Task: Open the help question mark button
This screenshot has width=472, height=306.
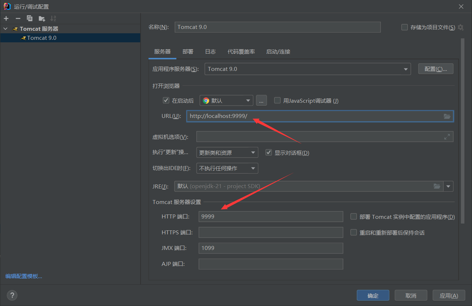Action: 12,296
